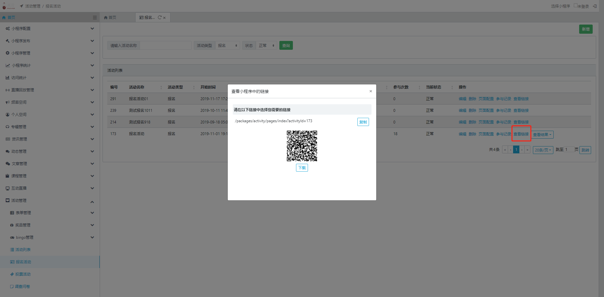Image resolution: width=604 pixels, height=297 pixels.
Task: Click the QR code image in dialog
Action: pos(302,146)
